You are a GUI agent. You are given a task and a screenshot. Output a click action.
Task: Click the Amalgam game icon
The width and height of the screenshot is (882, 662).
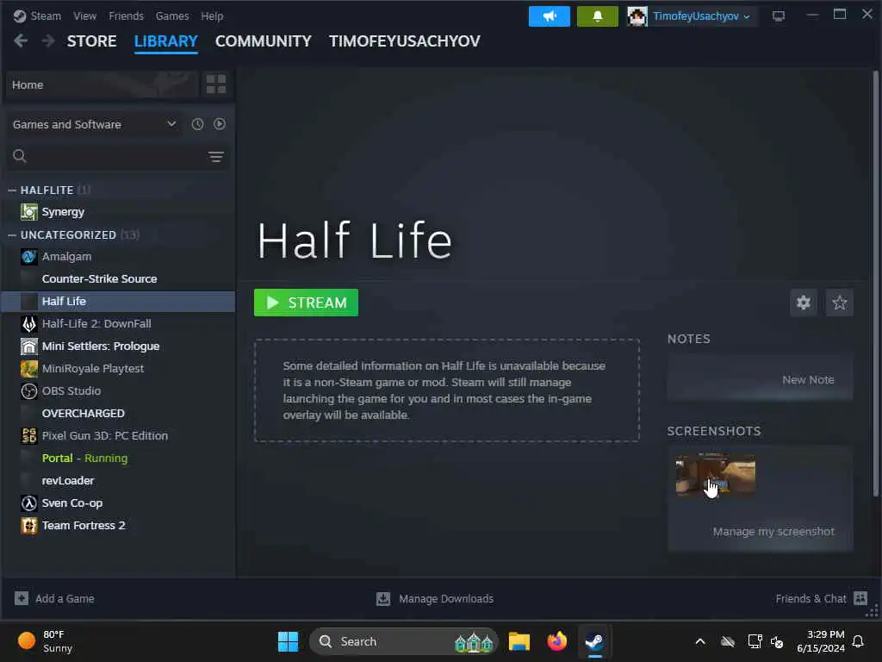[28, 257]
